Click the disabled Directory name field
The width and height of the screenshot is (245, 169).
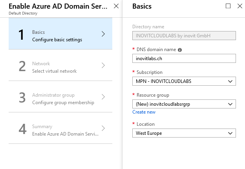(x=184, y=36)
